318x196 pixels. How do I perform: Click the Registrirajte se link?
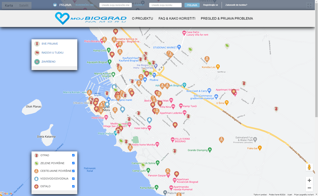coord(211,5)
